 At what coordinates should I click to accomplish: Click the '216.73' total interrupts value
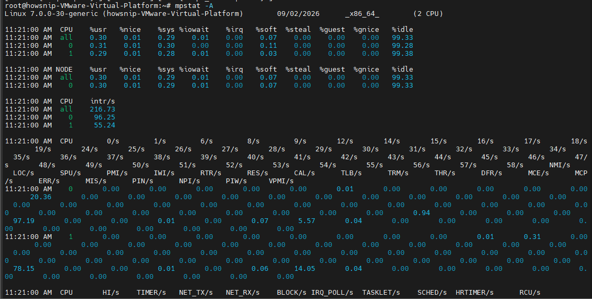(x=103, y=109)
